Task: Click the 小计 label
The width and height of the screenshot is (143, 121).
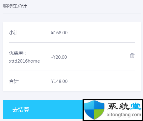Action: pyautogui.click(x=14, y=32)
